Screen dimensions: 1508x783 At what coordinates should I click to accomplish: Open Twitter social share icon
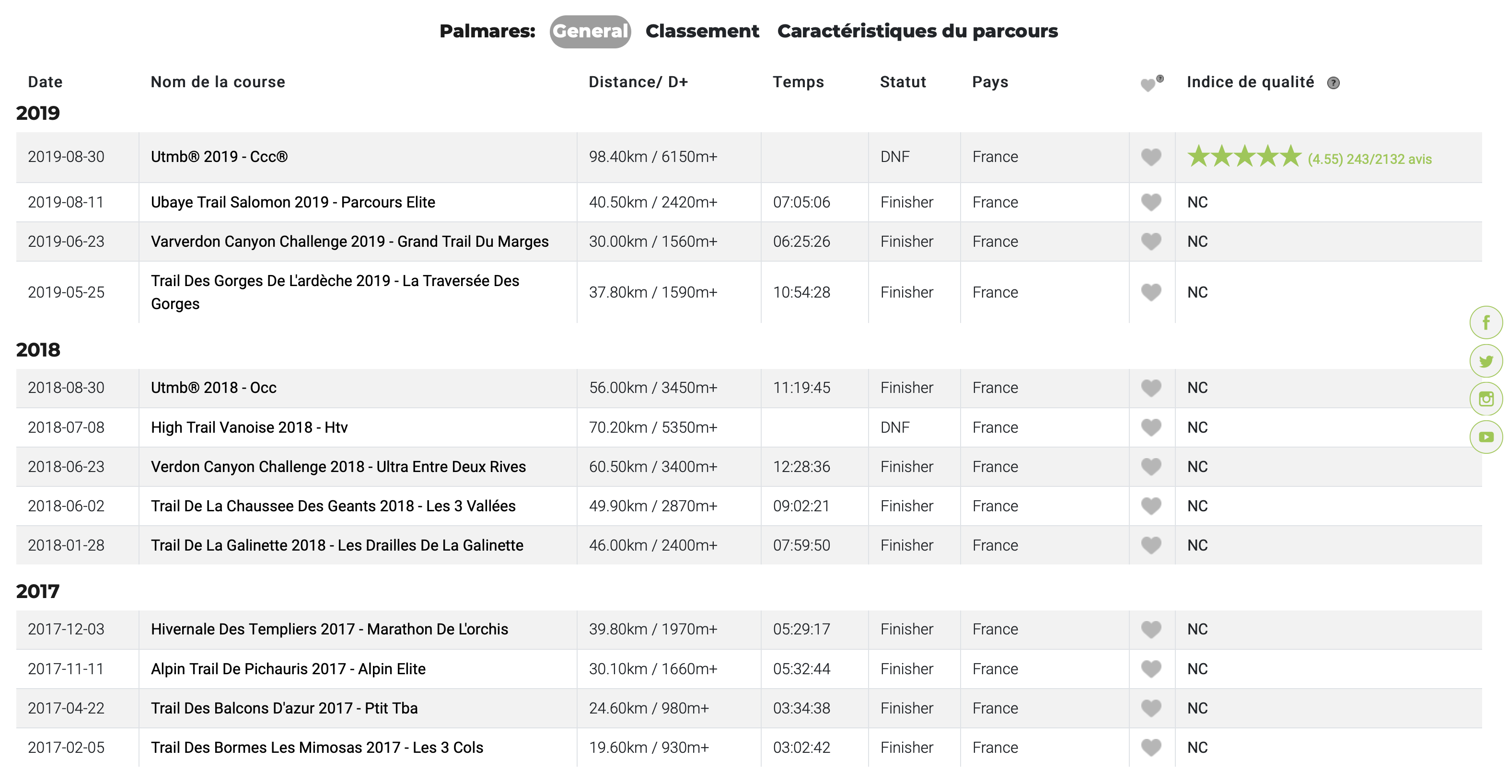[x=1486, y=361]
